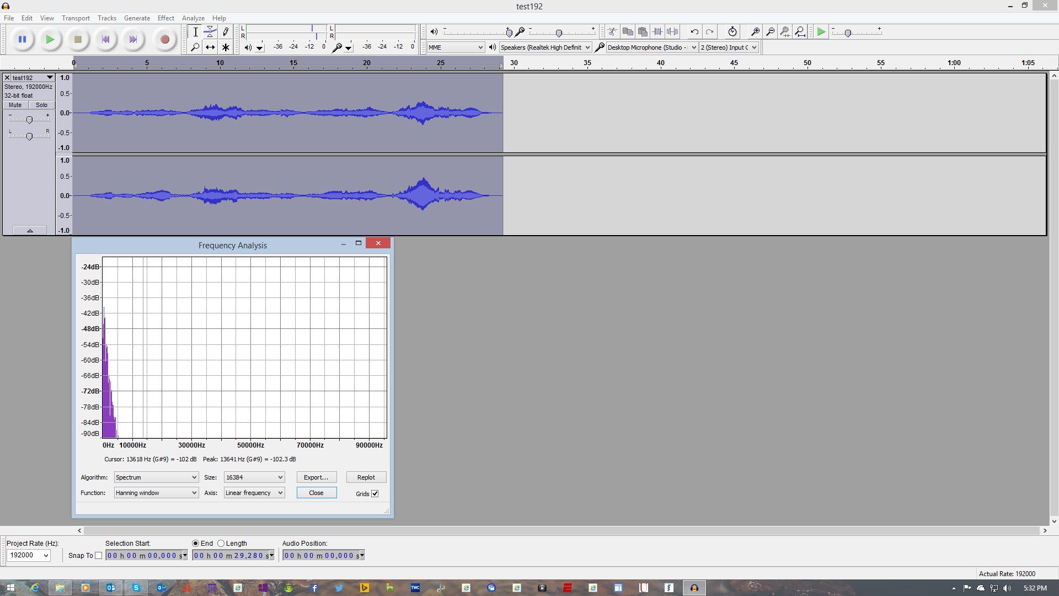Enable the Multi-Tool mode
Viewport: 1059px width, 596px height.
tap(226, 47)
